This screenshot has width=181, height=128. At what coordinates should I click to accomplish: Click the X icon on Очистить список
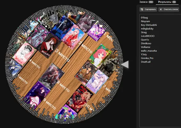coord(161,9)
